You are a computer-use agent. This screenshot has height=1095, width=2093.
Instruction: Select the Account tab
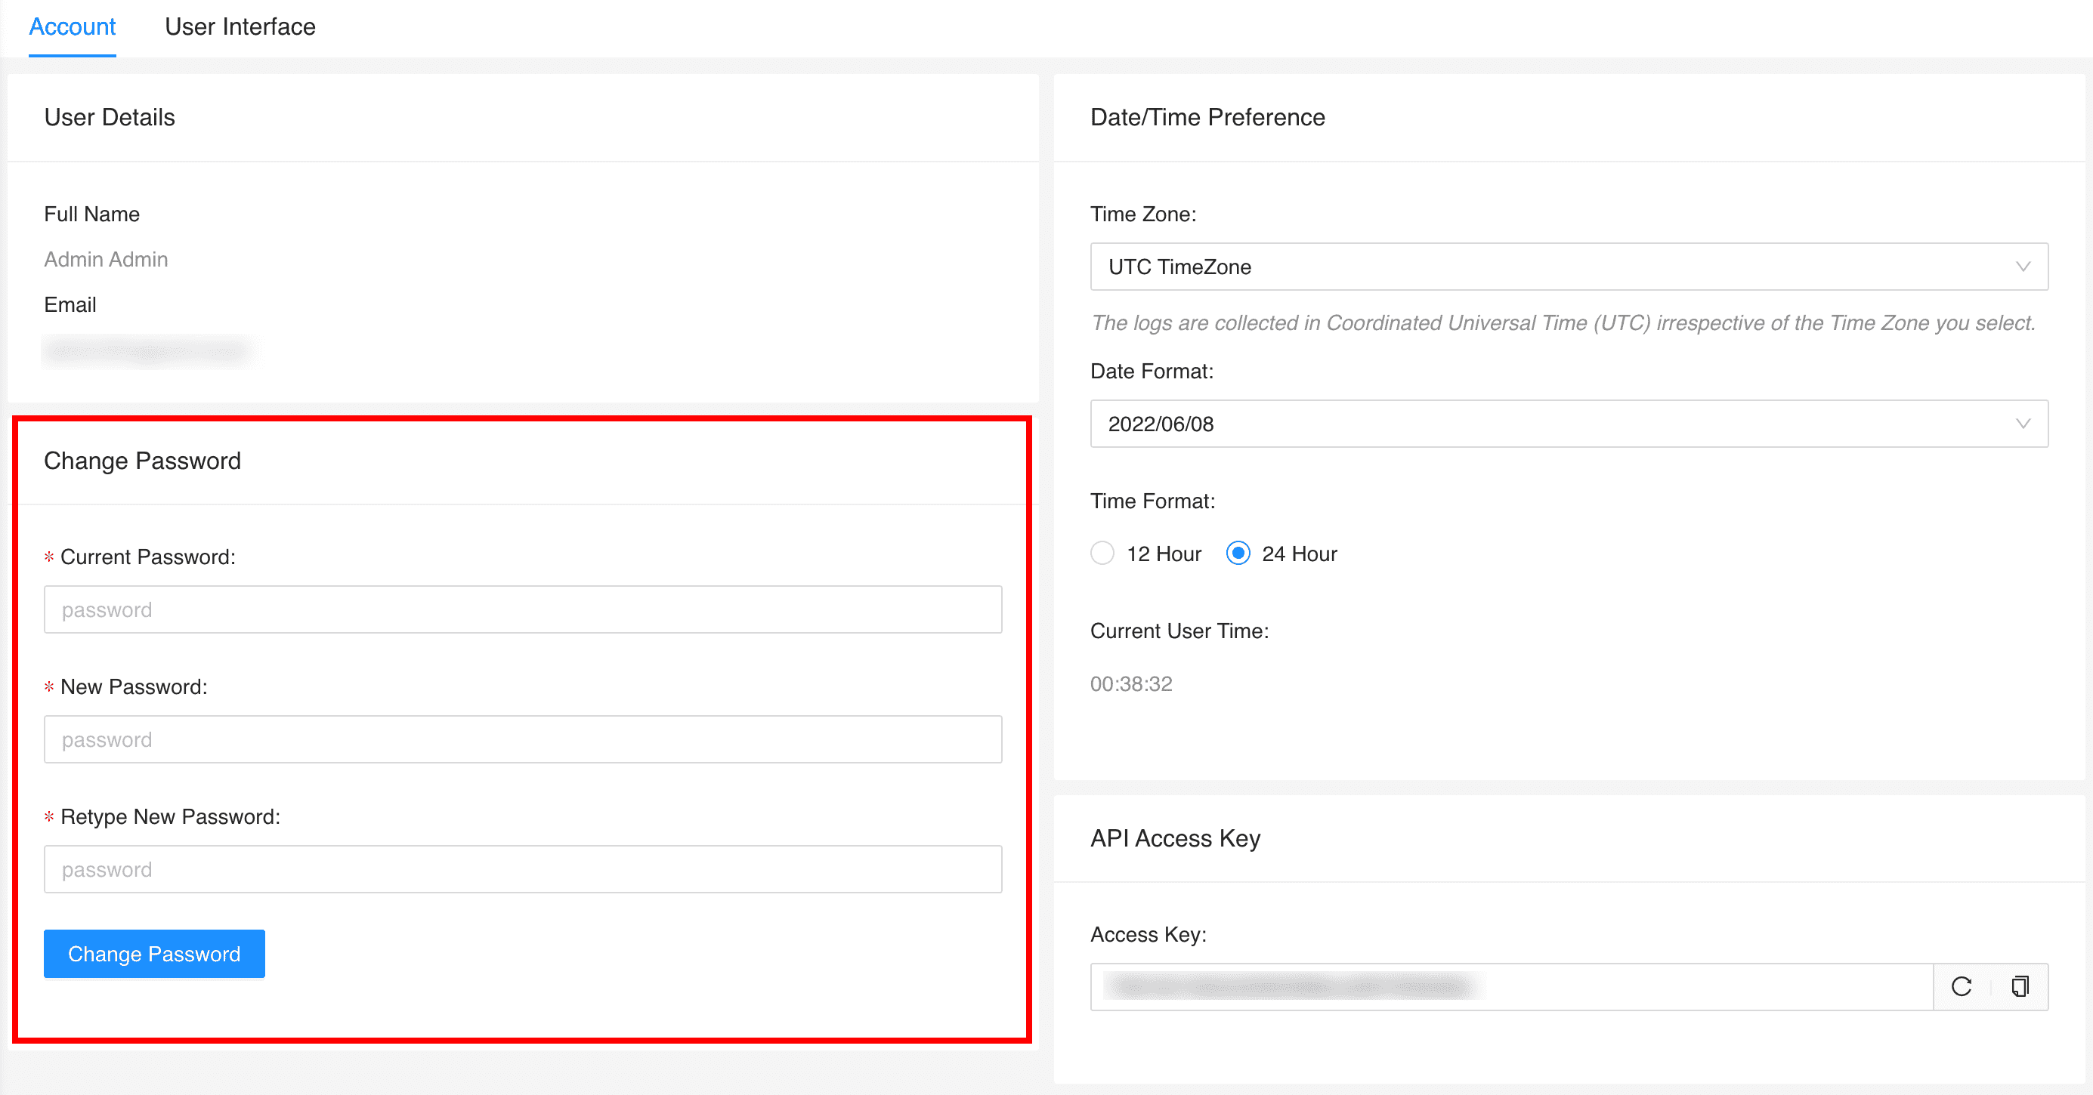pos(73,26)
